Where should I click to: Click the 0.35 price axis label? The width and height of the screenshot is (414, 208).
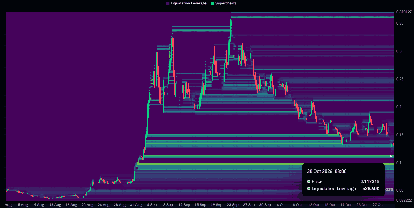click(400, 23)
